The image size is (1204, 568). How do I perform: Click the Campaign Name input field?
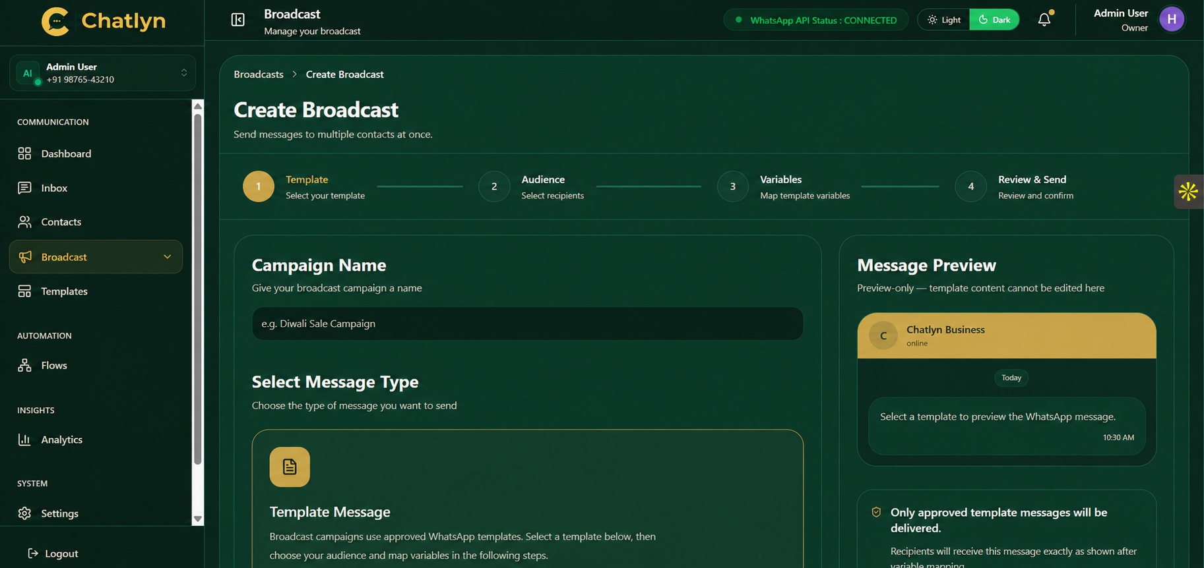pos(528,324)
